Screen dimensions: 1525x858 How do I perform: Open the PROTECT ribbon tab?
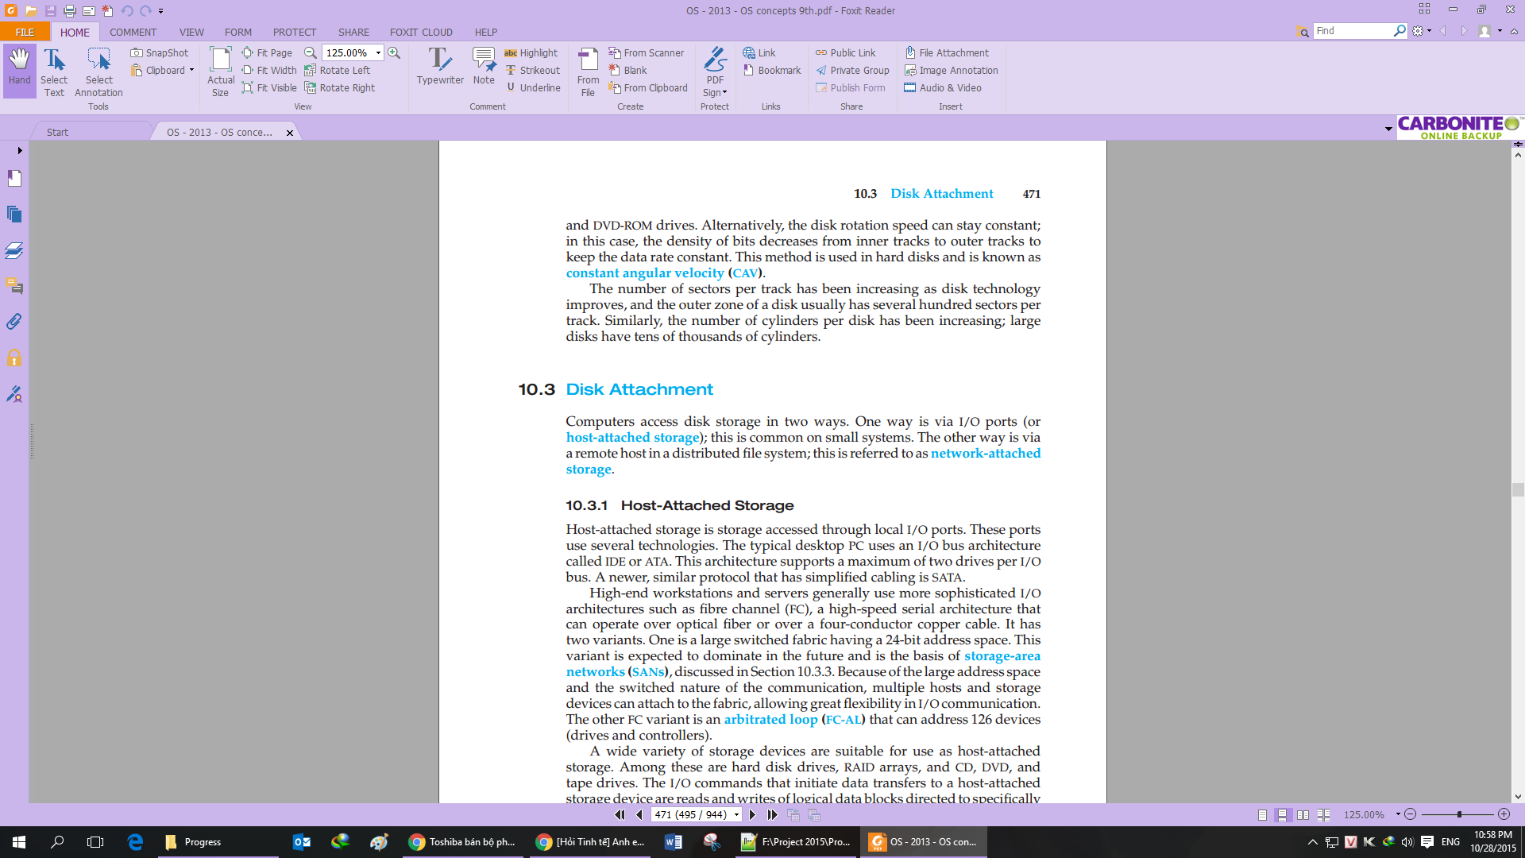click(x=295, y=32)
